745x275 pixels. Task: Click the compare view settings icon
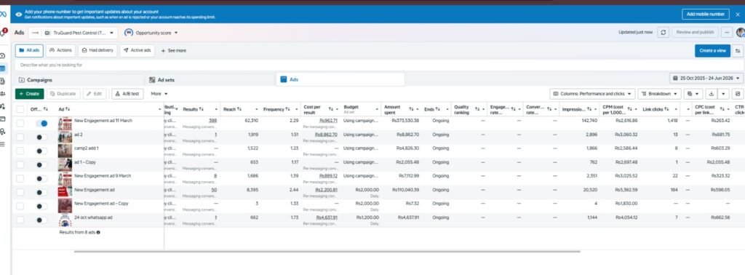(738, 50)
